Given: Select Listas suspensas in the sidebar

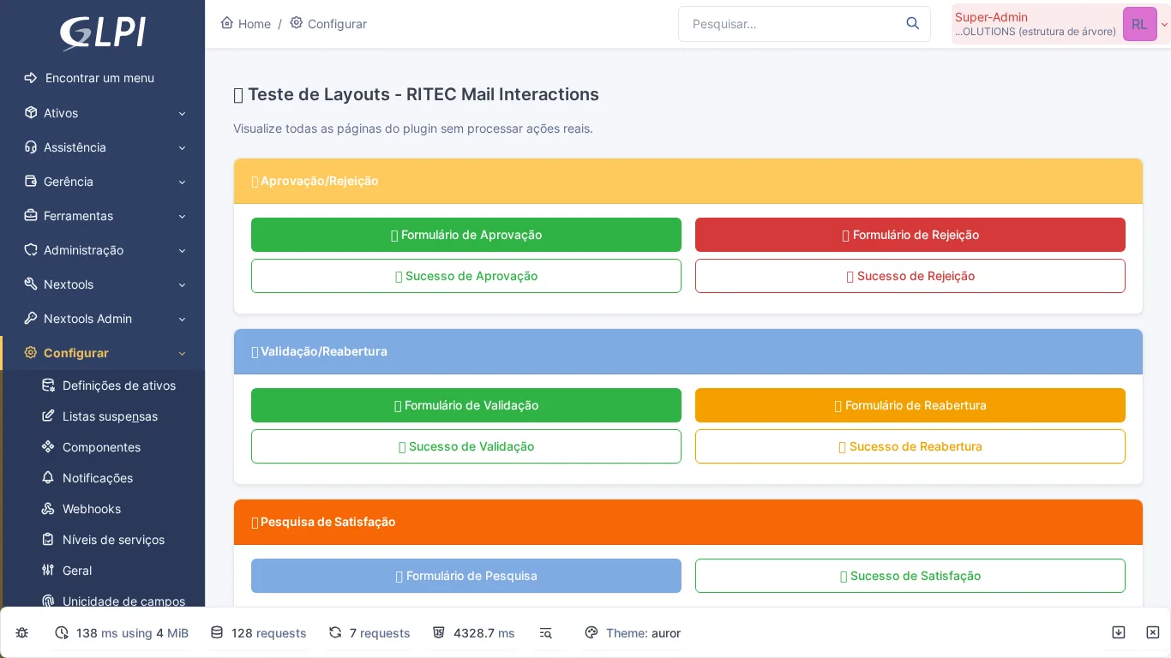Looking at the screenshot, I should [110, 416].
